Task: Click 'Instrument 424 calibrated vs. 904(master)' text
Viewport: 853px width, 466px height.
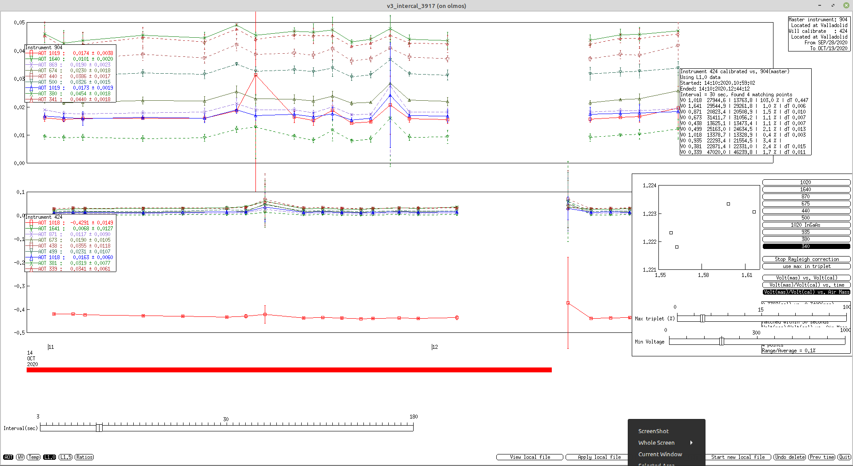Action: click(x=735, y=71)
